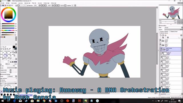Viewport: 183px width, 103px height.
Task: Open Steam from the taskbar
Action: click(26, 101)
